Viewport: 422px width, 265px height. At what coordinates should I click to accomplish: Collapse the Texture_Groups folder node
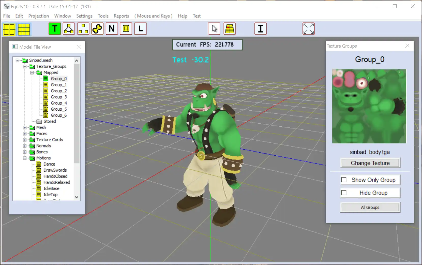pyautogui.click(x=25, y=67)
